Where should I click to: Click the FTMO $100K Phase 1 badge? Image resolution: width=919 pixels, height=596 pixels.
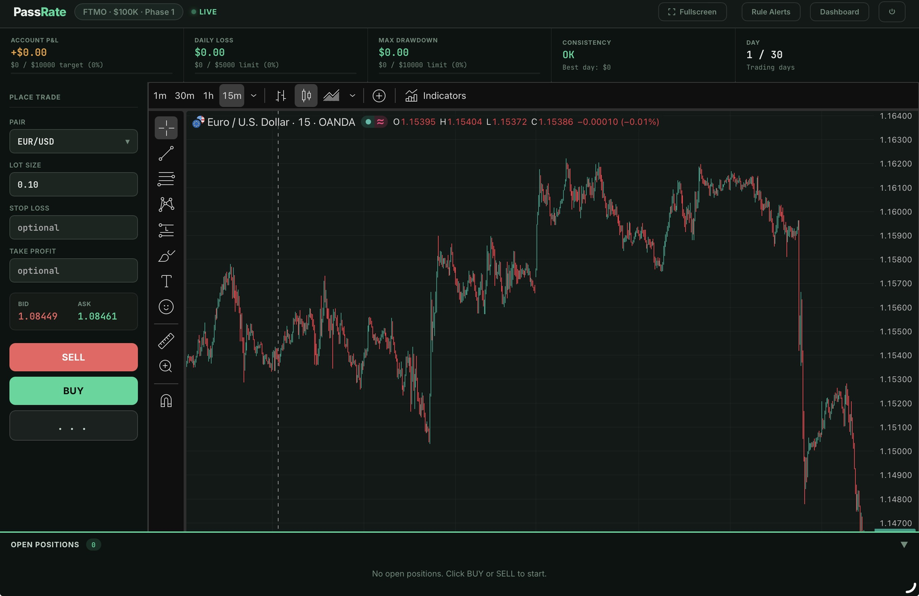129,11
